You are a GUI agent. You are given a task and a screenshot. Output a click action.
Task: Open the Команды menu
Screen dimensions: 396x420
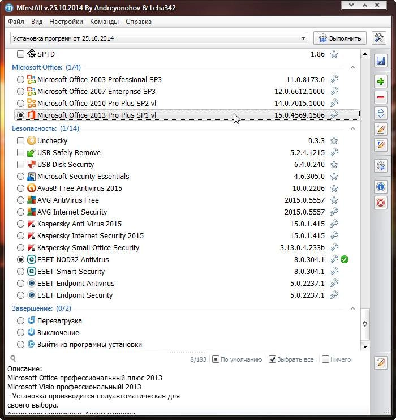tap(104, 22)
